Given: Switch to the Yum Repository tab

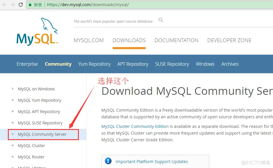Looking at the screenshot, I should pyautogui.click(x=94, y=64).
